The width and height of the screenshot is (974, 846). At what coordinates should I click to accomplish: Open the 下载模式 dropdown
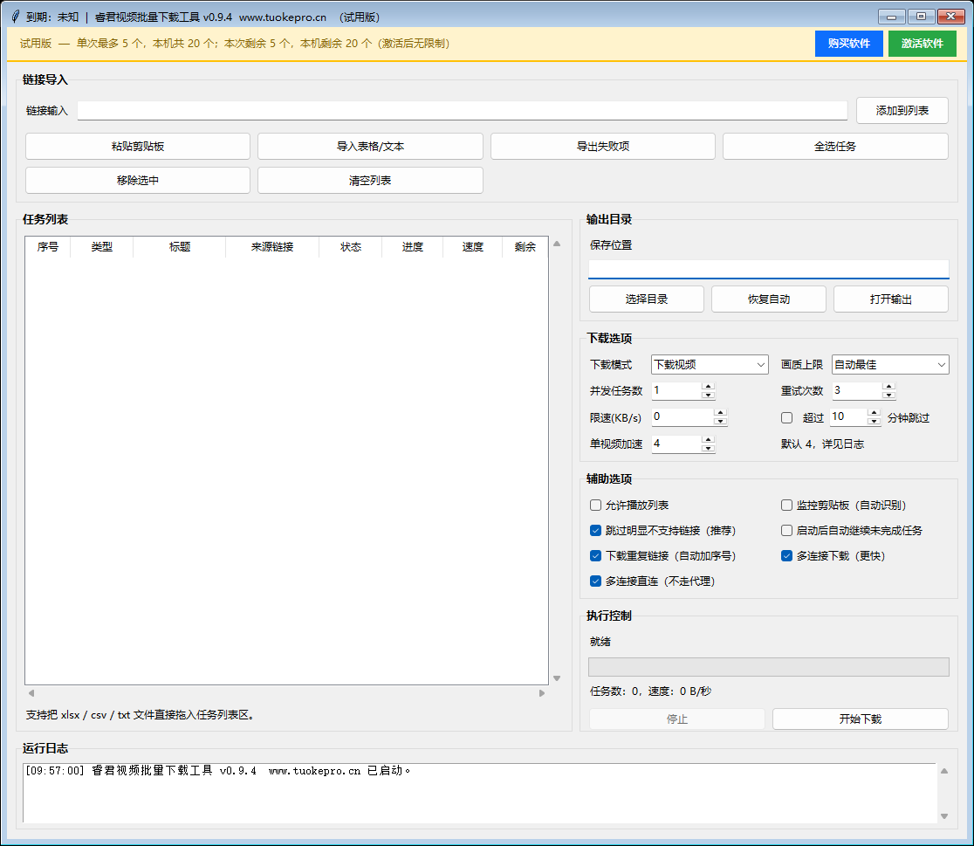point(710,364)
